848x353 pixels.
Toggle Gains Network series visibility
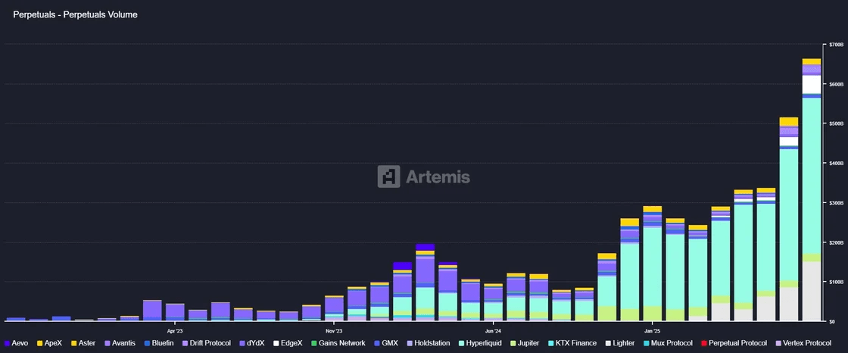[338, 343]
